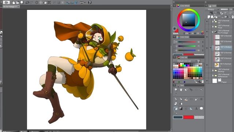234x132 pixels.
Task: Expand the References layer folder
Action: pos(213,76)
